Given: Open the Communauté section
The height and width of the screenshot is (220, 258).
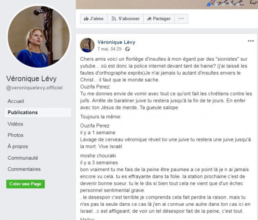Looking at the screenshot, I should [x=23, y=158].
